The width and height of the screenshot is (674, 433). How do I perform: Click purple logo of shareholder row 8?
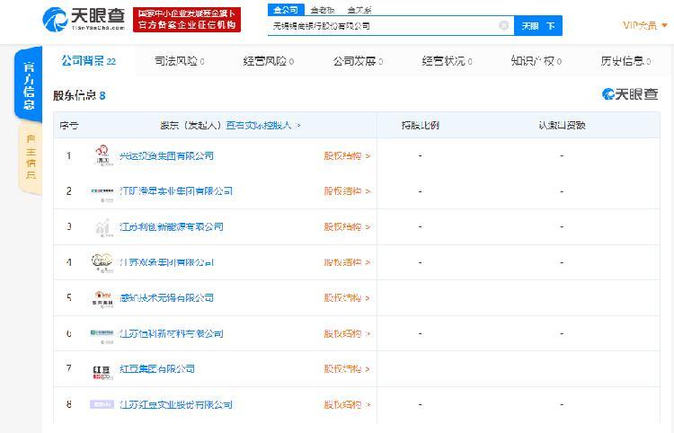click(x=102, y=404)
